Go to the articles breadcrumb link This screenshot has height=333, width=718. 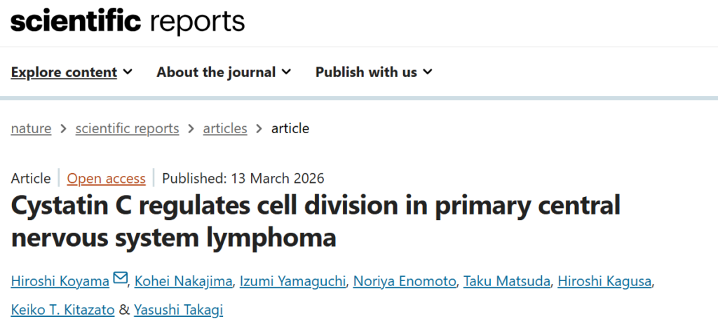coord(225,128)
